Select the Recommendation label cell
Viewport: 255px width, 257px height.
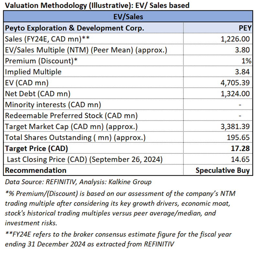click(x=36, y=170)
